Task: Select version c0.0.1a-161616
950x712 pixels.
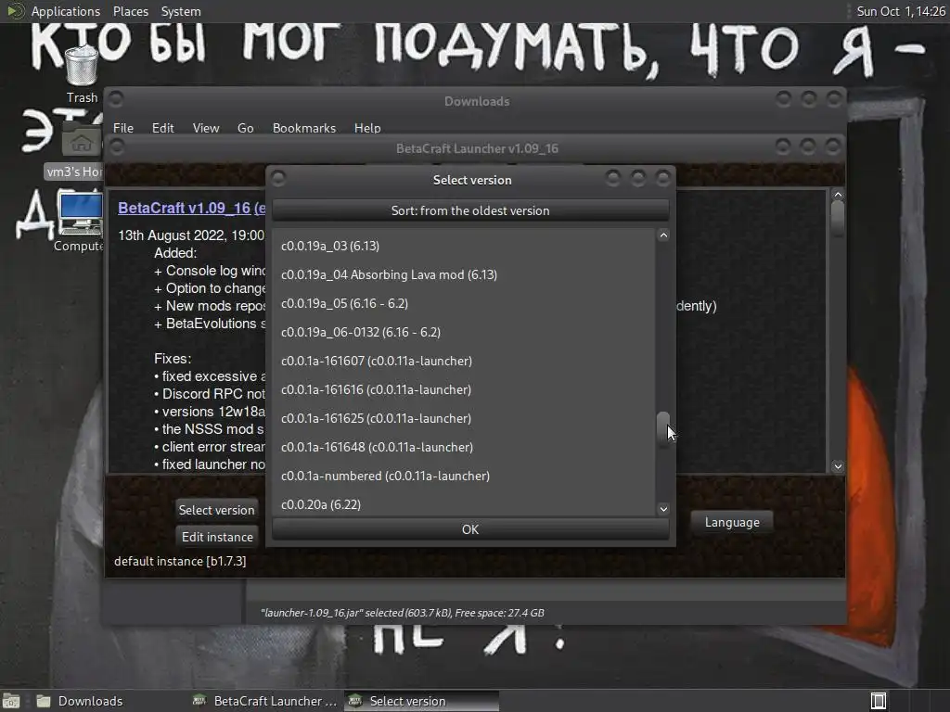Action: [x=464, y=389]
